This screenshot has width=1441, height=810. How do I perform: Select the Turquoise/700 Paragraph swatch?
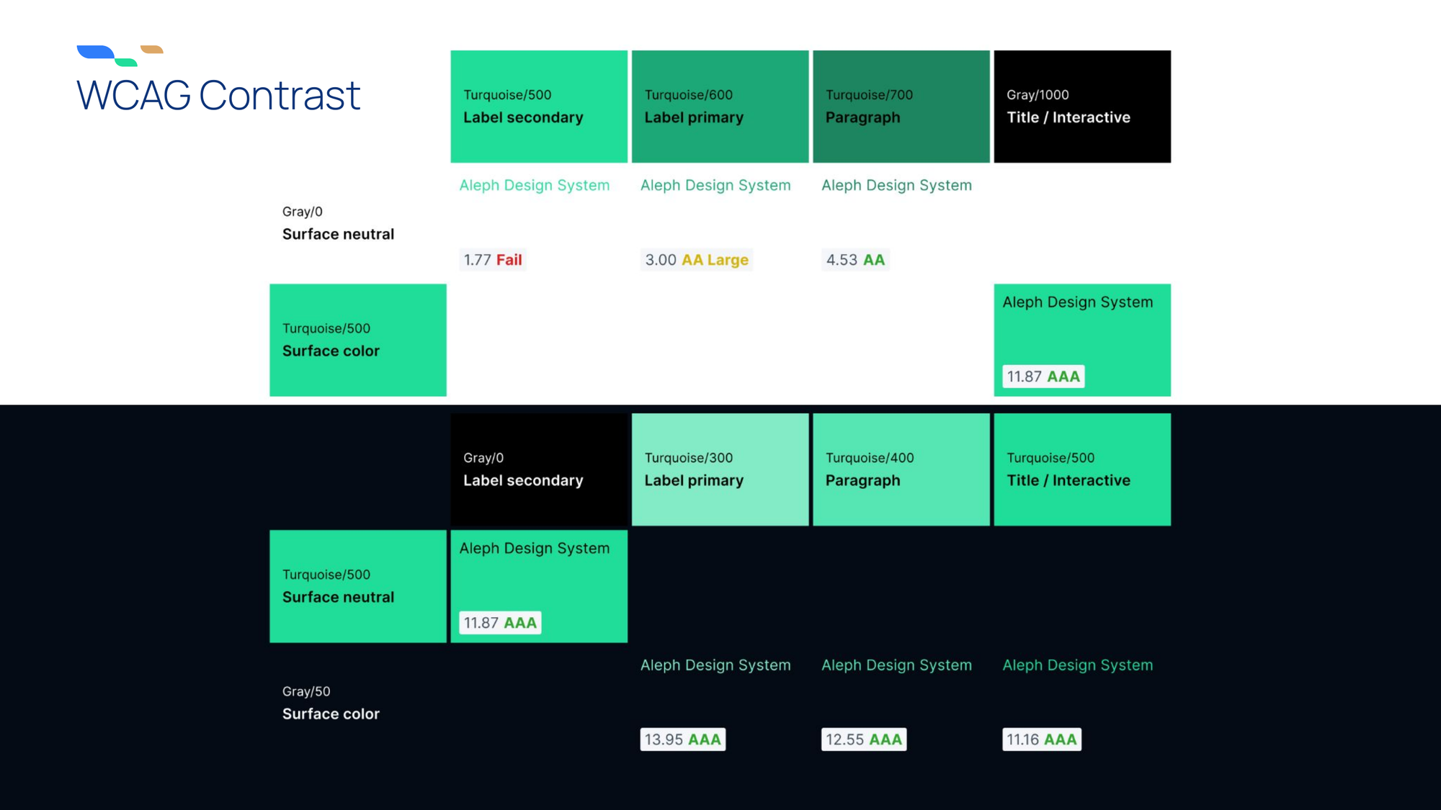(x=901, y=107)
